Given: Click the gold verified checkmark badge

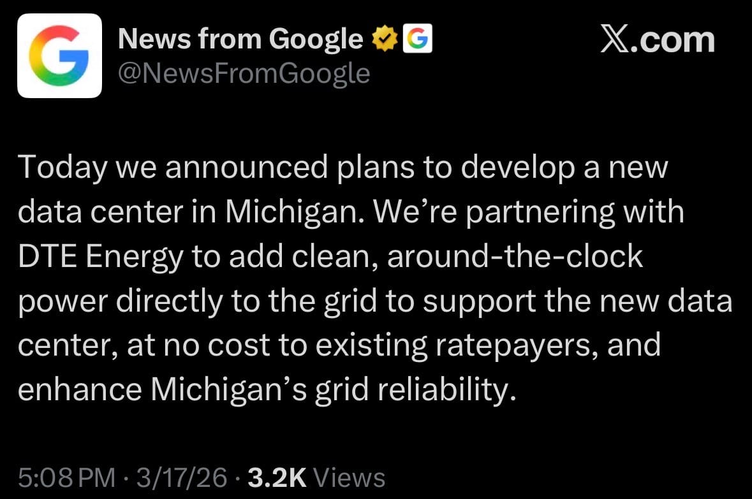Looking at the screenshot, I should click(x=385, y=40).
